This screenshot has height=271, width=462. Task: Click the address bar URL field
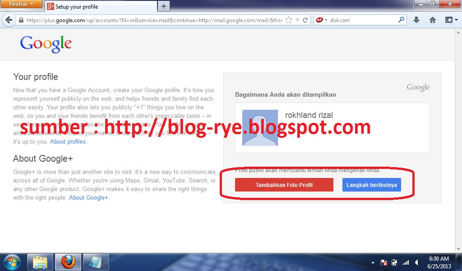[x=154, y=20]
